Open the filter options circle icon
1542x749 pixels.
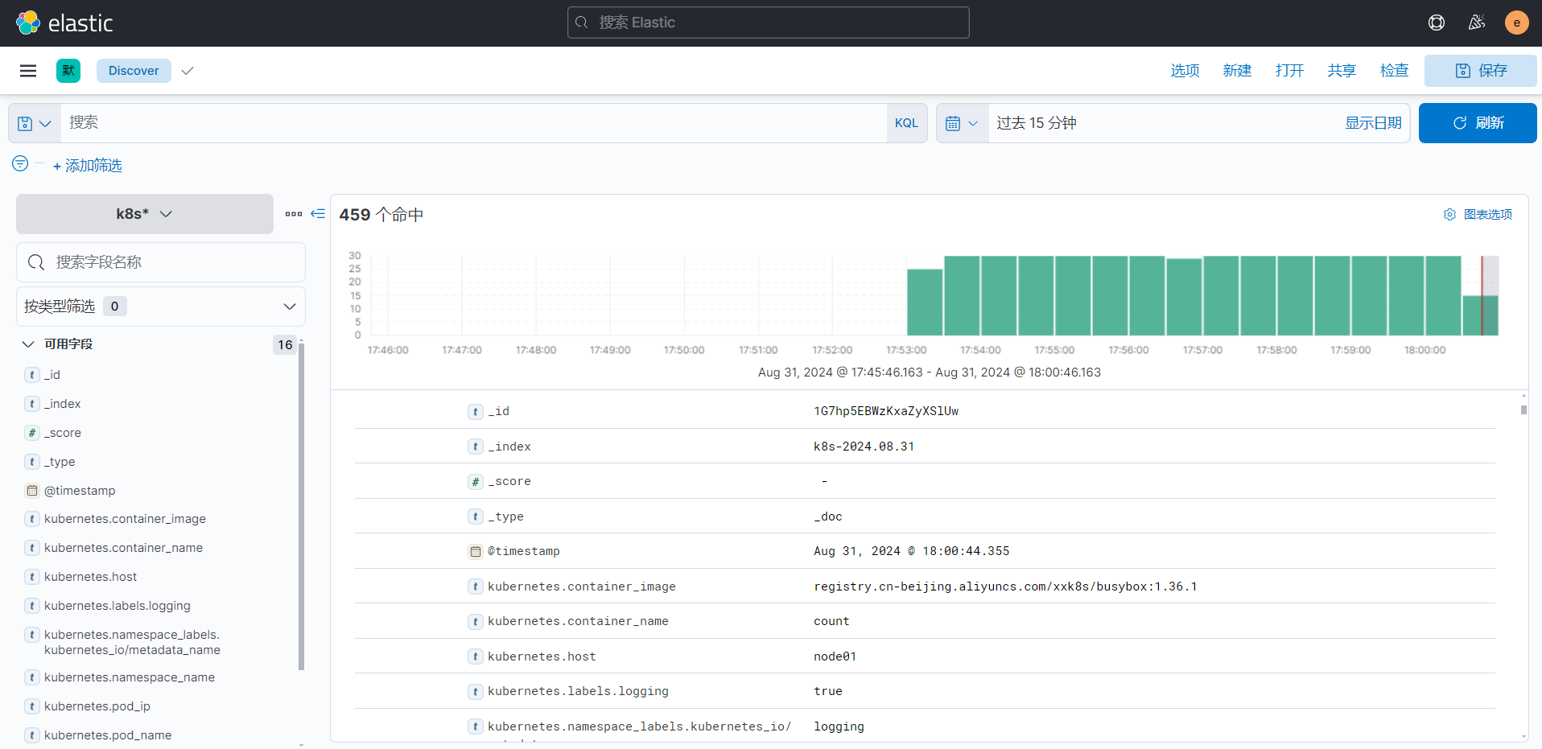point(20,164)
